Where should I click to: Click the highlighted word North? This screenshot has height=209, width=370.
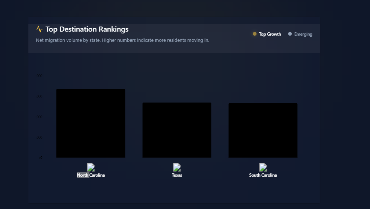83,175
